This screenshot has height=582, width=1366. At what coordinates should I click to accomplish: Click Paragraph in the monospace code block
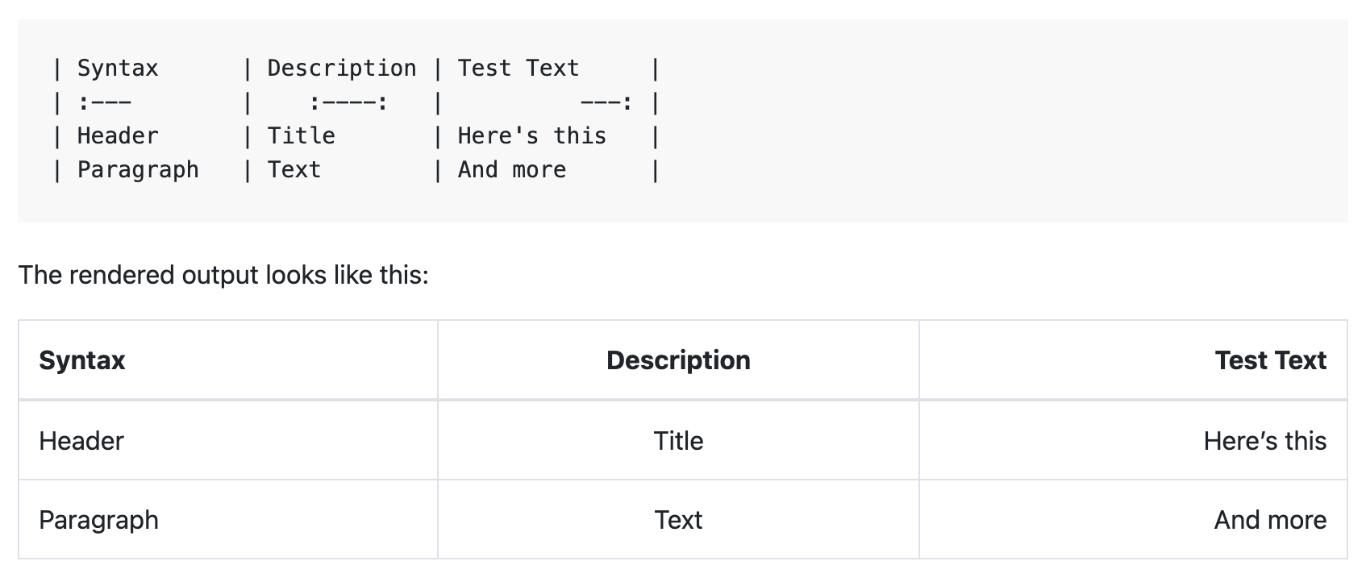click(138, 170)
